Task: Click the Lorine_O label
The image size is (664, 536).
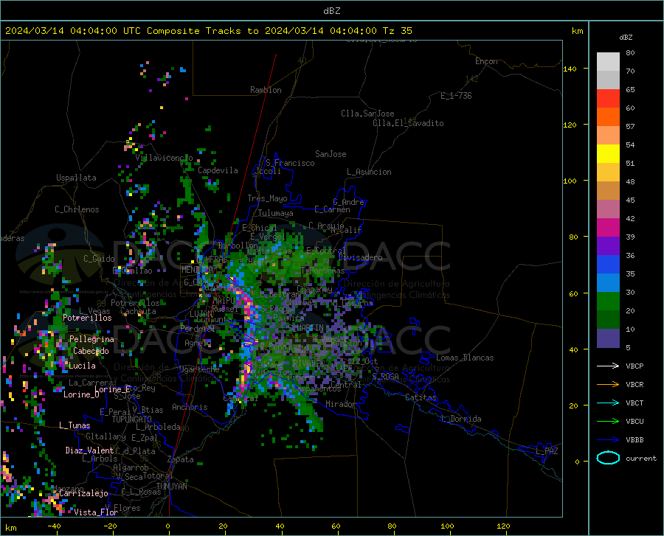Action: 81,394
